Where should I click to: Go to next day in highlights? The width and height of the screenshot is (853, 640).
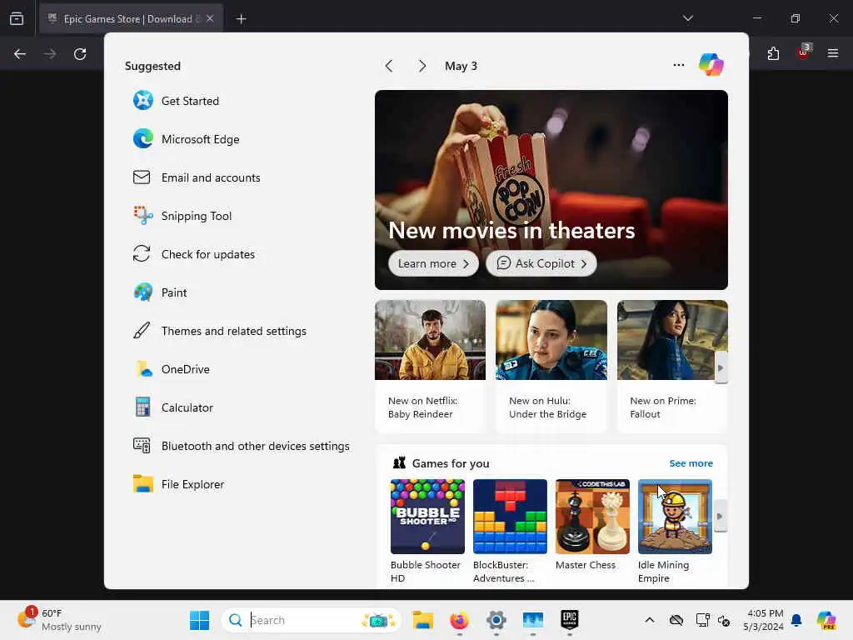(422, 66)
